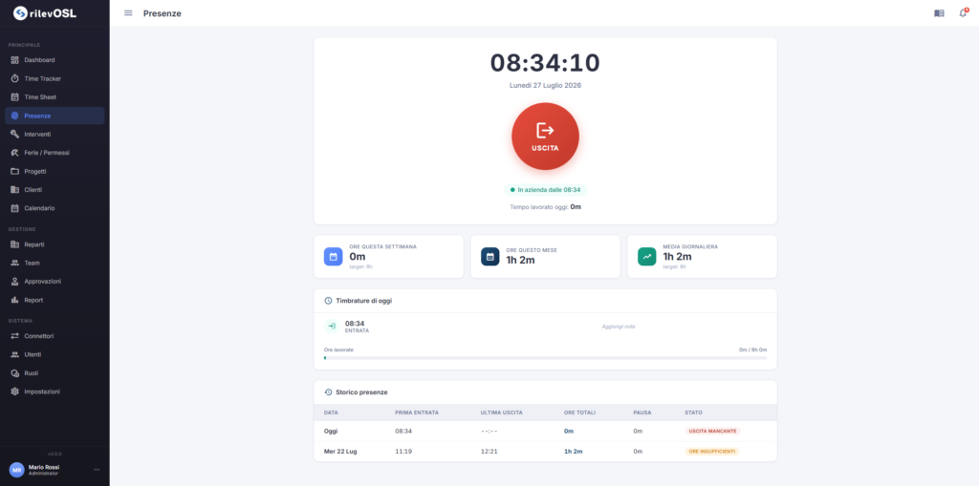Click the Aggiungi nota field
This screenshot has height=486, width=979.
(x=619, y=327)
